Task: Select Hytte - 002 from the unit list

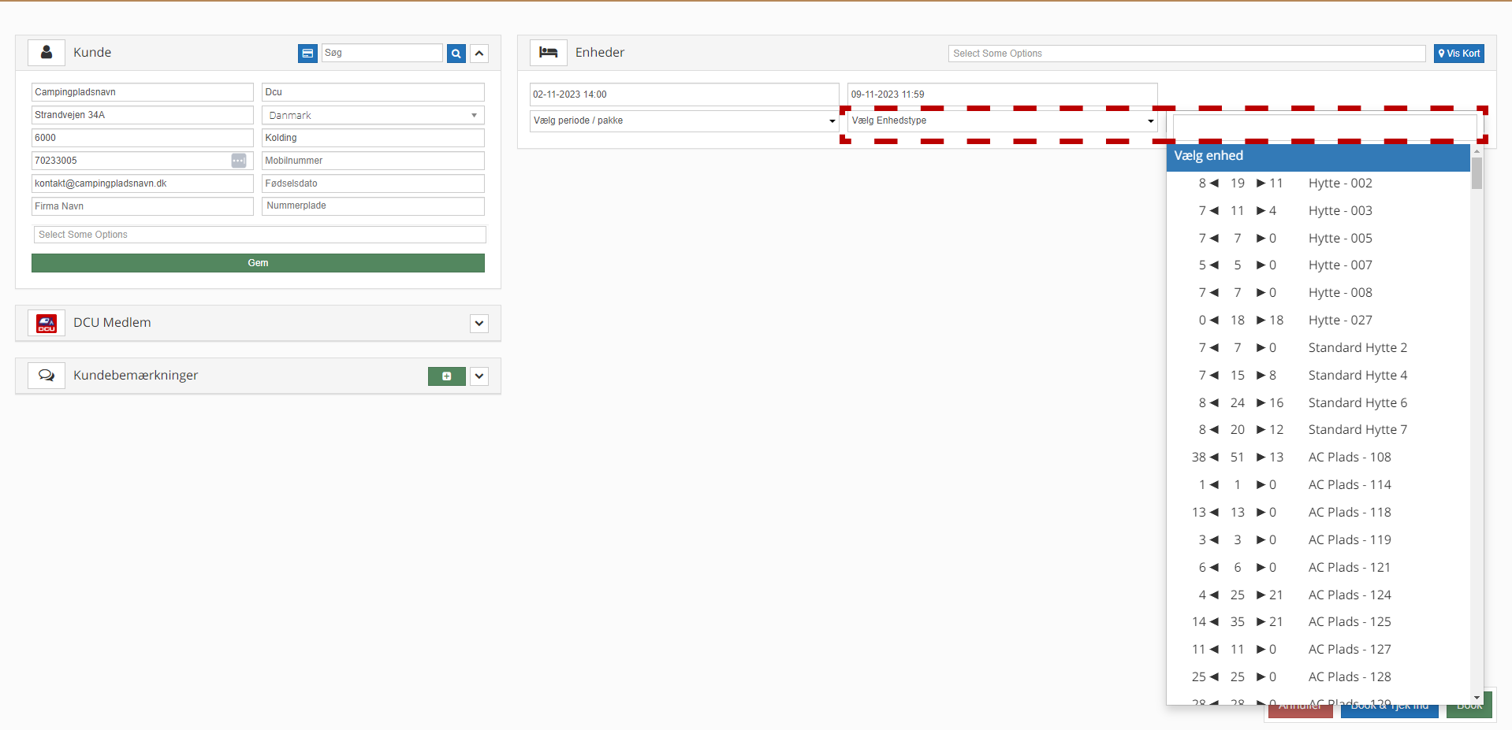Action: 1339,183
